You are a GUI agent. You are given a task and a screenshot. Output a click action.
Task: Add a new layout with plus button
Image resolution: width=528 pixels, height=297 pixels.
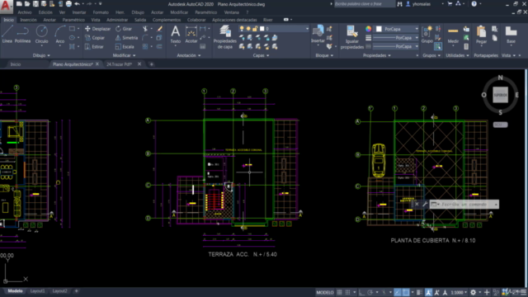coord(77,291)
